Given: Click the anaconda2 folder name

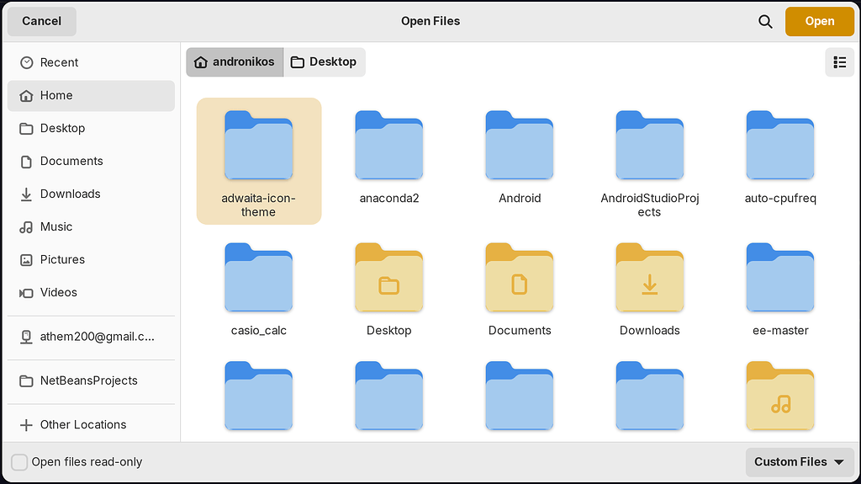Looking at the screenshot, I should pos(388,199).
